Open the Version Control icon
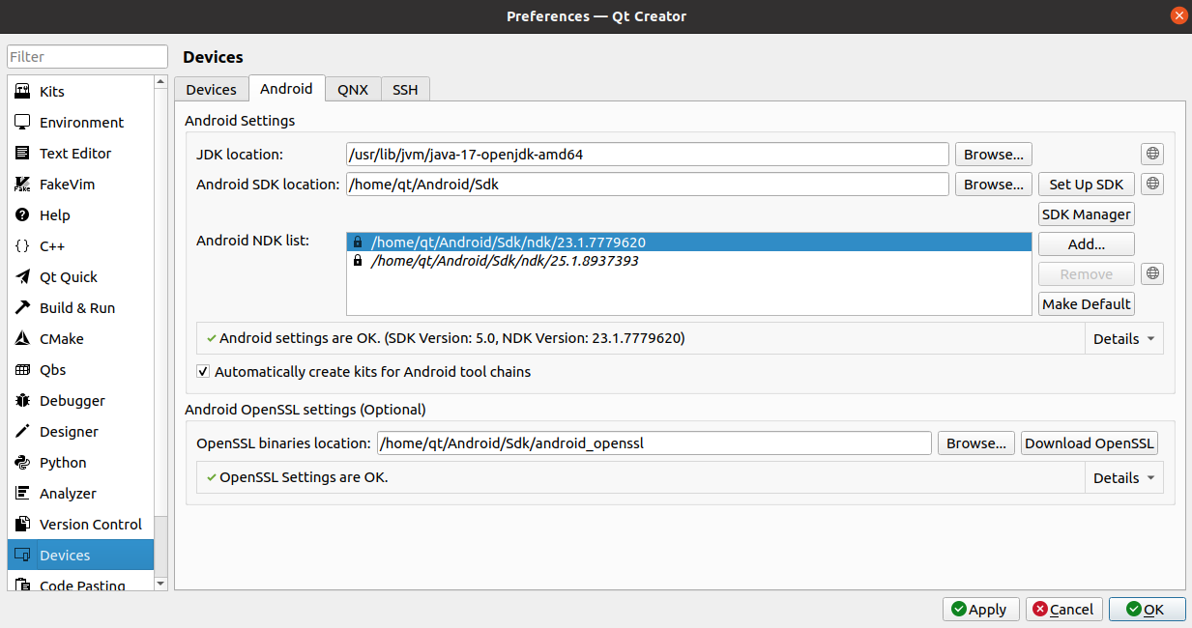This screenshot has width=1192, height=628. 22,525
